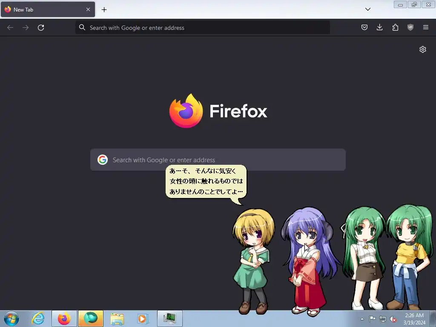Open the Downloads panel
This screenshot has height=327, width=436.
379,27
